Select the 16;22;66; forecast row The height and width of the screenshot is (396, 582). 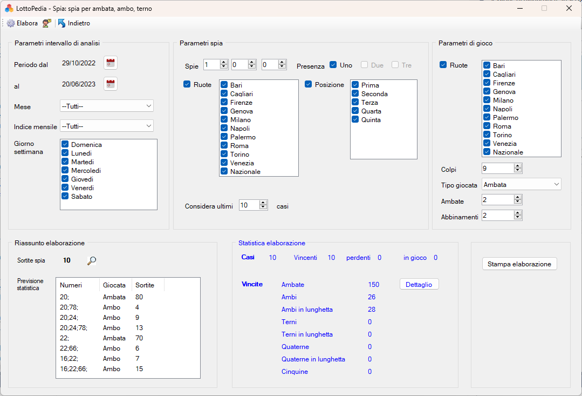pyautogui.click(x=128, y=369)
